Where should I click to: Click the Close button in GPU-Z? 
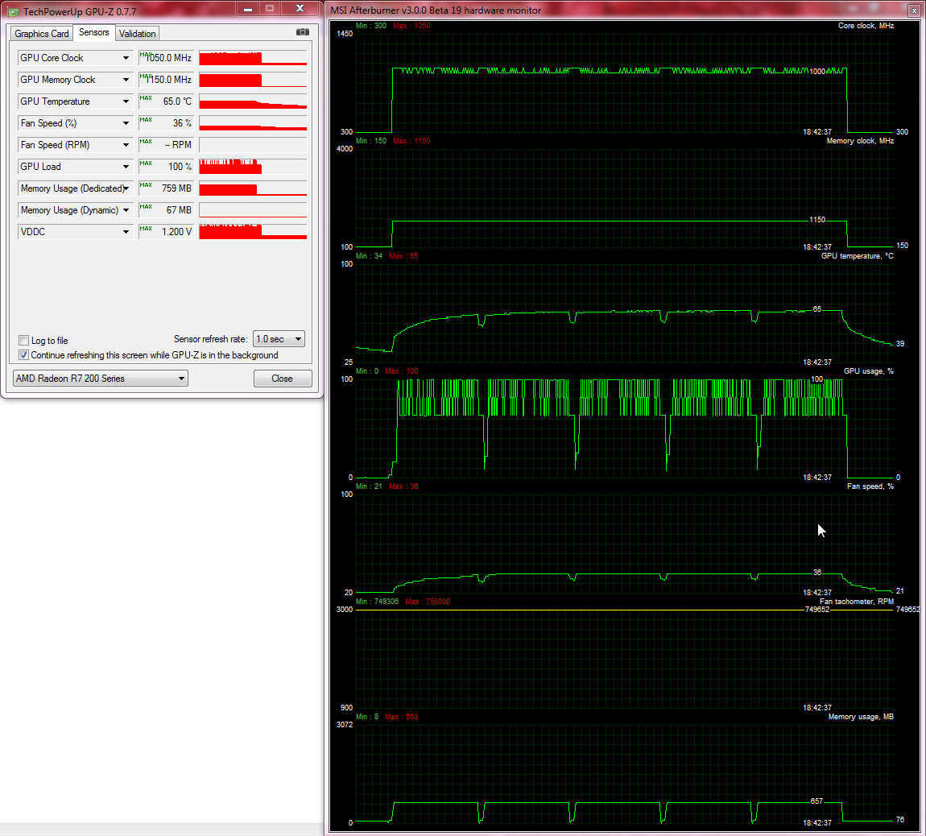[283, 379]
